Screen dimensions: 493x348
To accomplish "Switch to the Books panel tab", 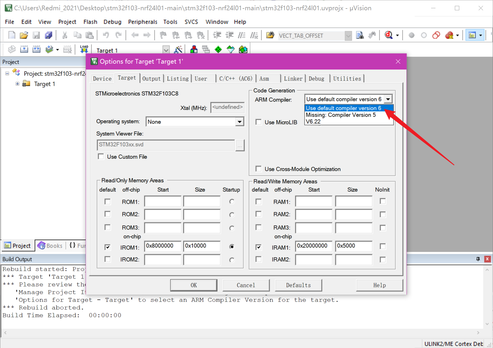I will tap(50, 246).
